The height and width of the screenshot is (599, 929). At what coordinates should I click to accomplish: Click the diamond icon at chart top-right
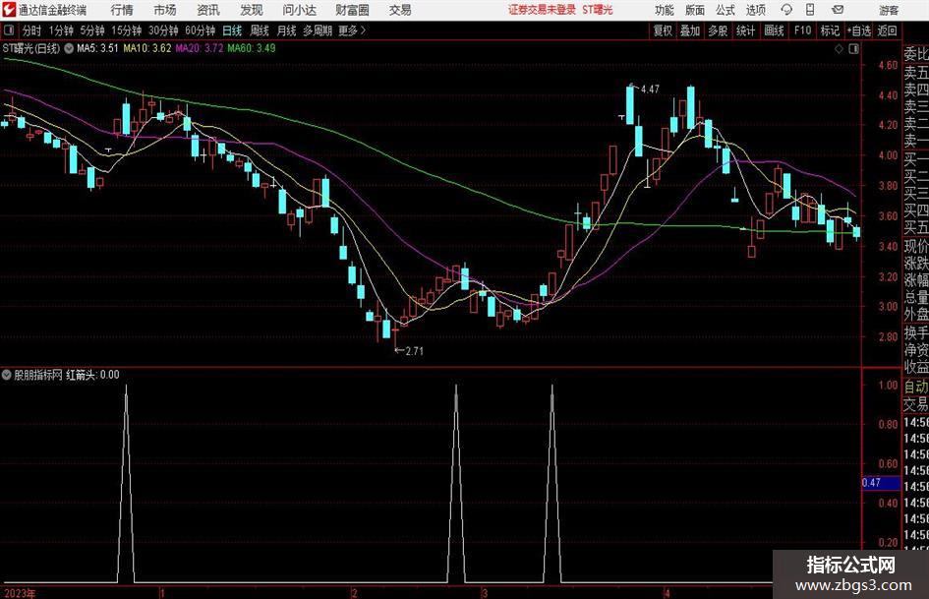[839, 49]
